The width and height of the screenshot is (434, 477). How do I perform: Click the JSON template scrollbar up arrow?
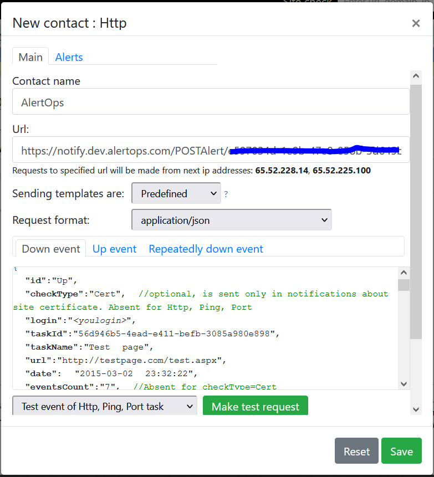click(x=404, y=273)
